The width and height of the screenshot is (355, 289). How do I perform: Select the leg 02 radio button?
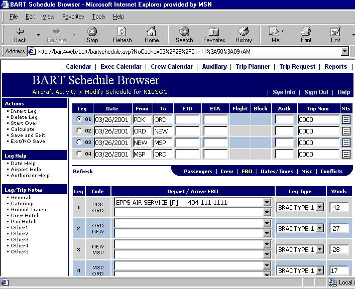tap(78, 131)
